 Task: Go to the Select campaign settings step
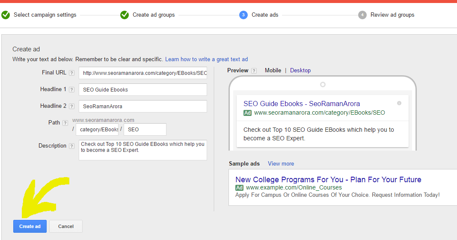[x=45, y=15]
